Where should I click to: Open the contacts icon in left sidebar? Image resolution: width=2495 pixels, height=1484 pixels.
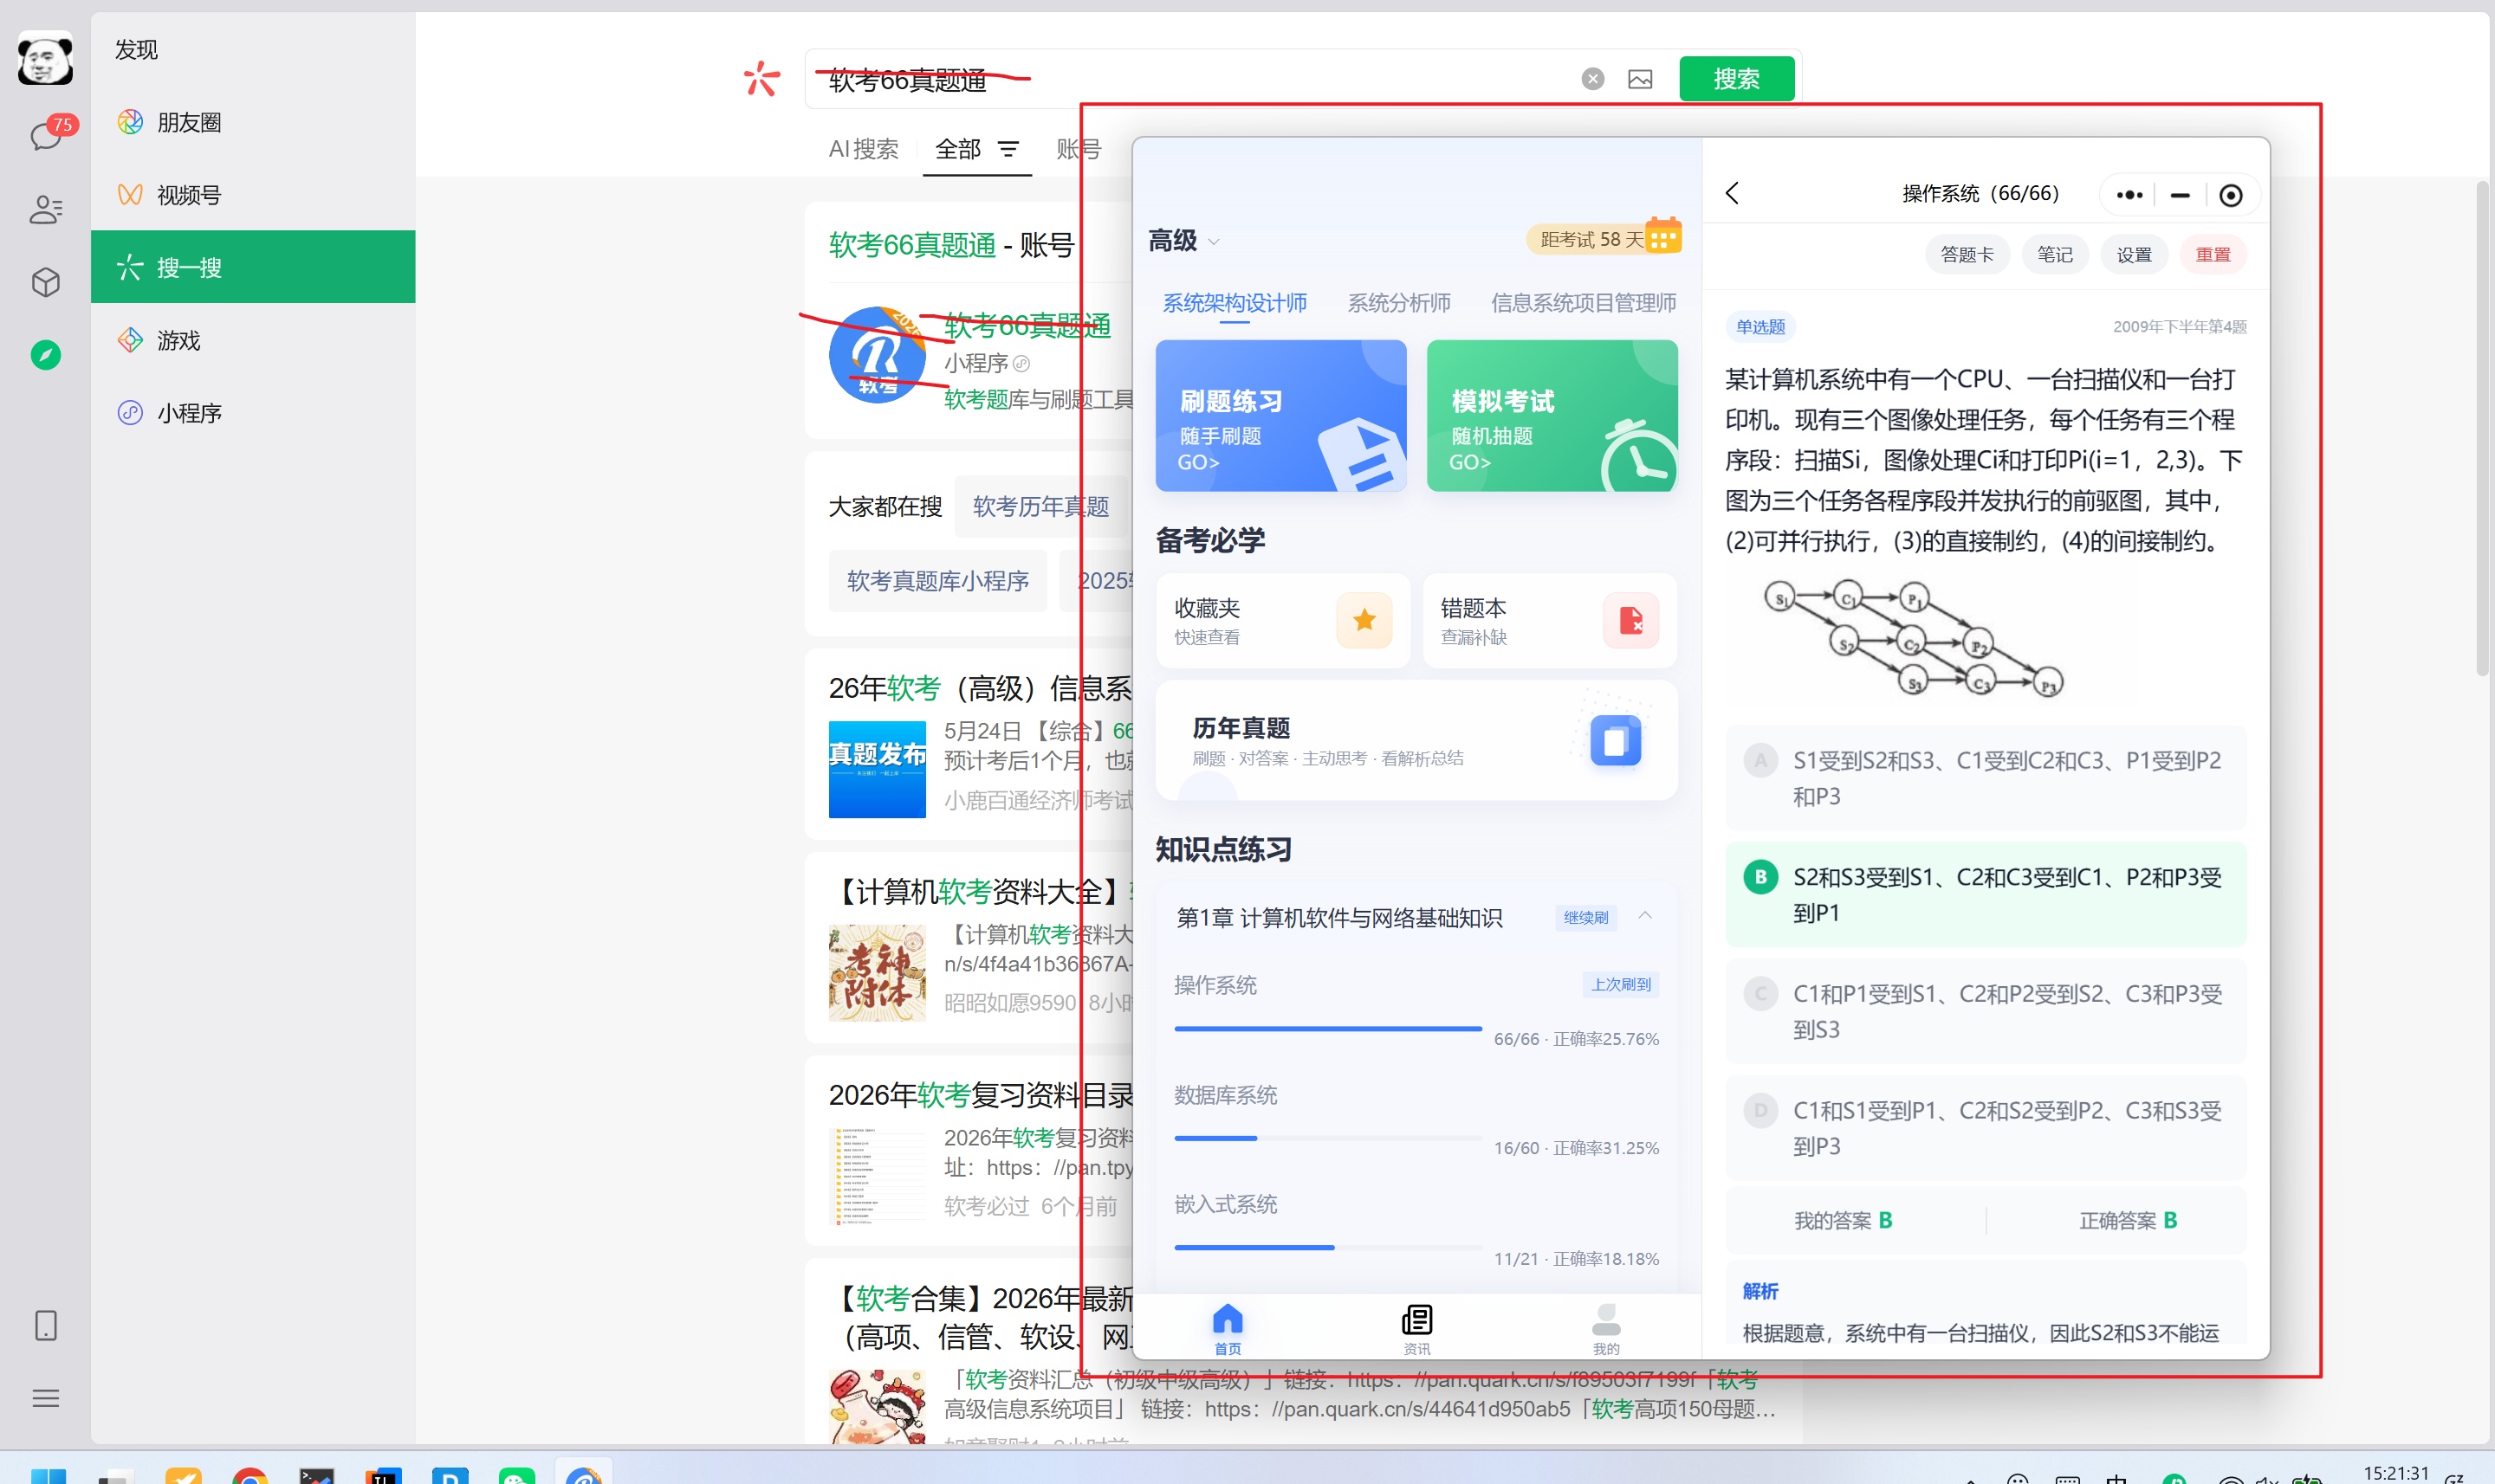[46, 209]
